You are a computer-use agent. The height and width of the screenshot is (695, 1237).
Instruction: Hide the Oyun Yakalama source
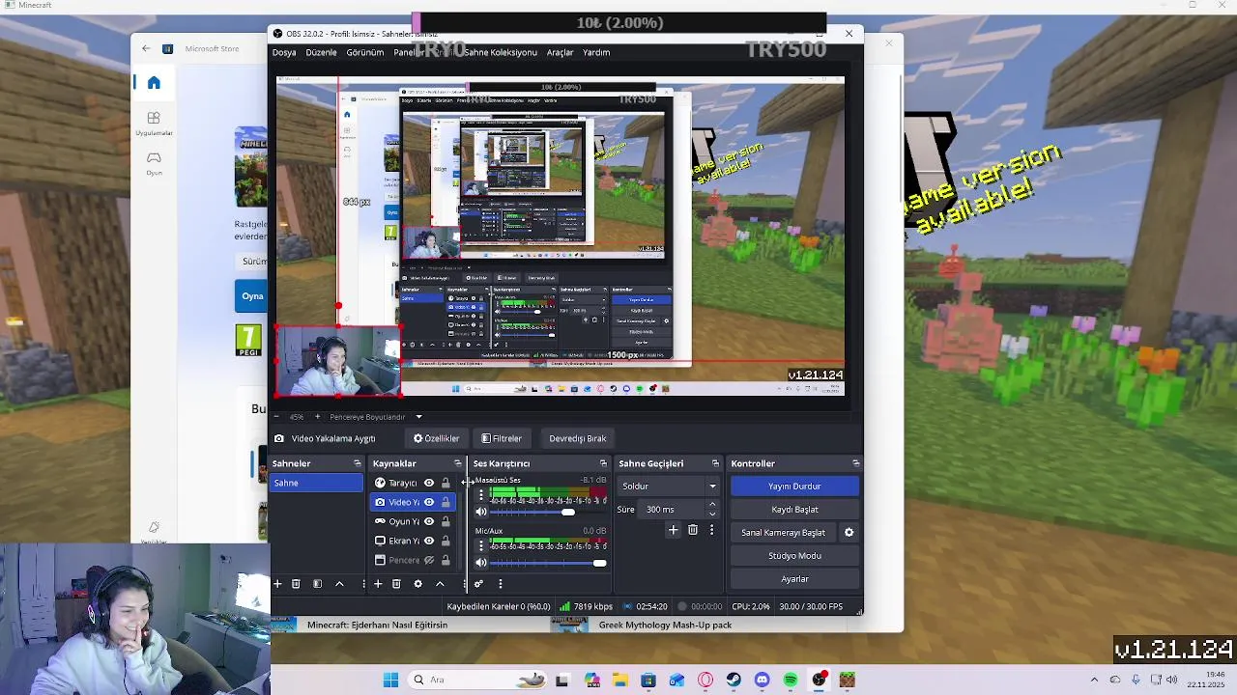[429, 521]
